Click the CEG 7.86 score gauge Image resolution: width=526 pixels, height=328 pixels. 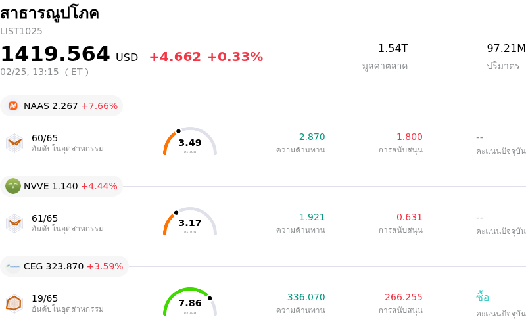[190, 302]
